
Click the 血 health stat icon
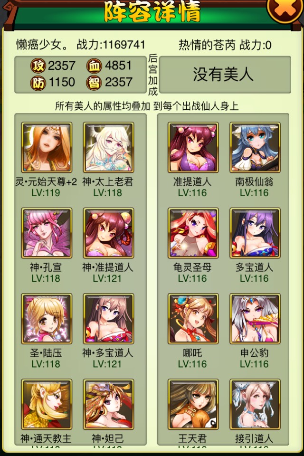[94, 66]
